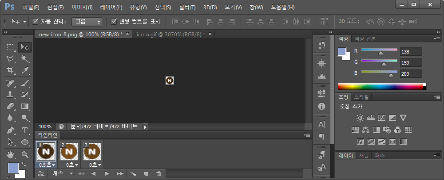This screenshot has height=180, width=444.
Task: Select the Brush tool
Action: pyautogui.click(x=25, y=83)
